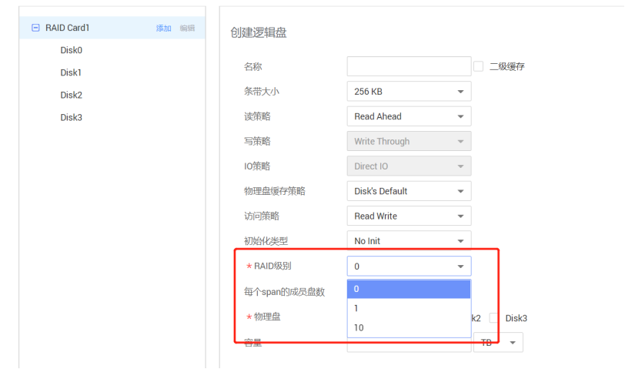Image resolution: width=625 pixels, height=369 pixels.
Task: Close the RAID级别 dropdown via its arrow
Action: (460, 267)
